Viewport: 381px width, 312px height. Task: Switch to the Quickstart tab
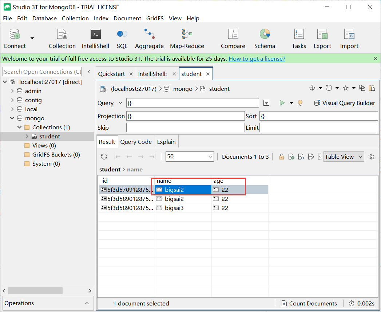(111, 74)
